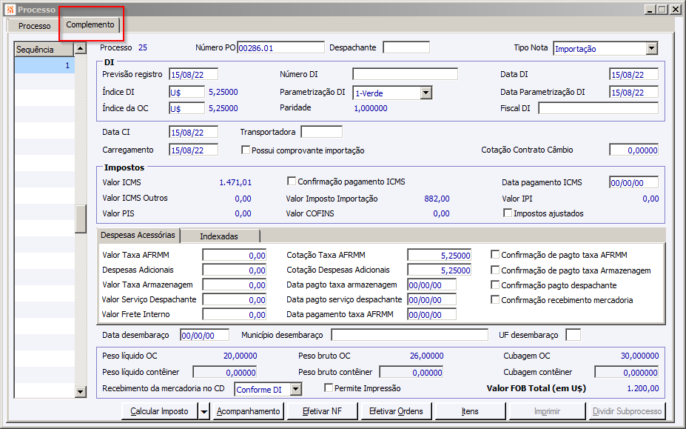The image size is (686, 429).
Task: Check Confirmação pagamento ICMS
Action: pos(292,182)
